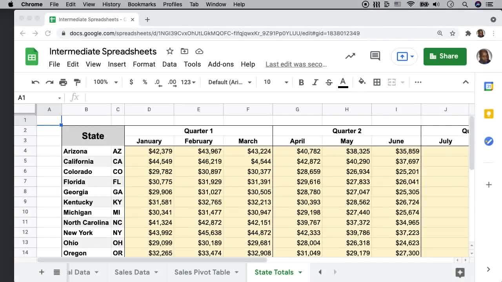The height and width of the screenshot is (282, 502).
Task: Switch to the Sales Pivot Table tab
Action: 202,272
